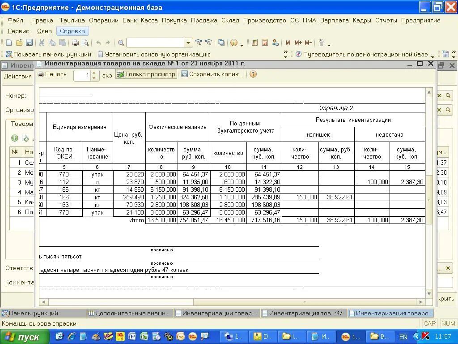The width and height of the screenshot is (458, 344).
Task: Click the report vertical scrollbar down arrow
Action: click(429, 293)
